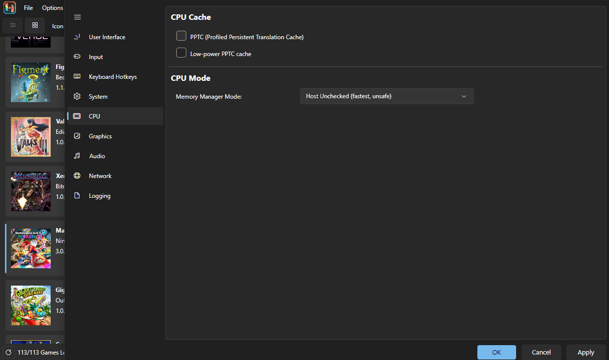
Task: Open User Interface settings icon
Action: point(77,37)
